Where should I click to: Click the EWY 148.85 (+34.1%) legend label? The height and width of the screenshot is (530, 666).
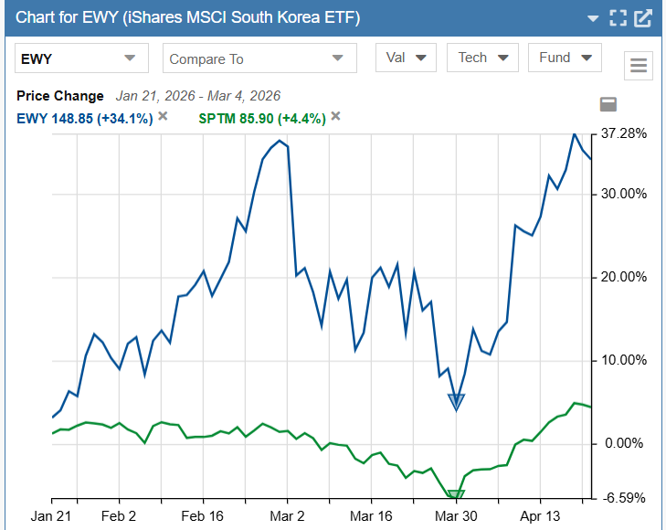click(85, 119)
